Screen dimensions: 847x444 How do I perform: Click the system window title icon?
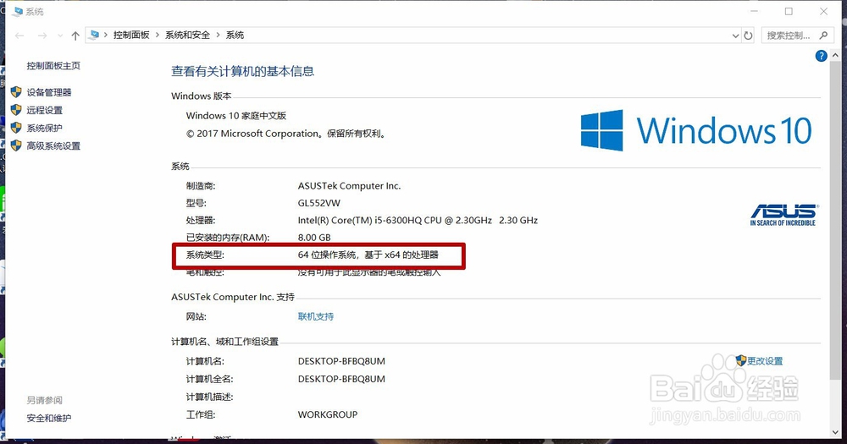(19, 11)
